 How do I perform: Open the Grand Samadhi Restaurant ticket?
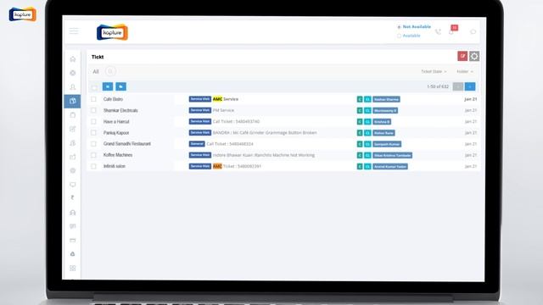(x=126, y=144)
